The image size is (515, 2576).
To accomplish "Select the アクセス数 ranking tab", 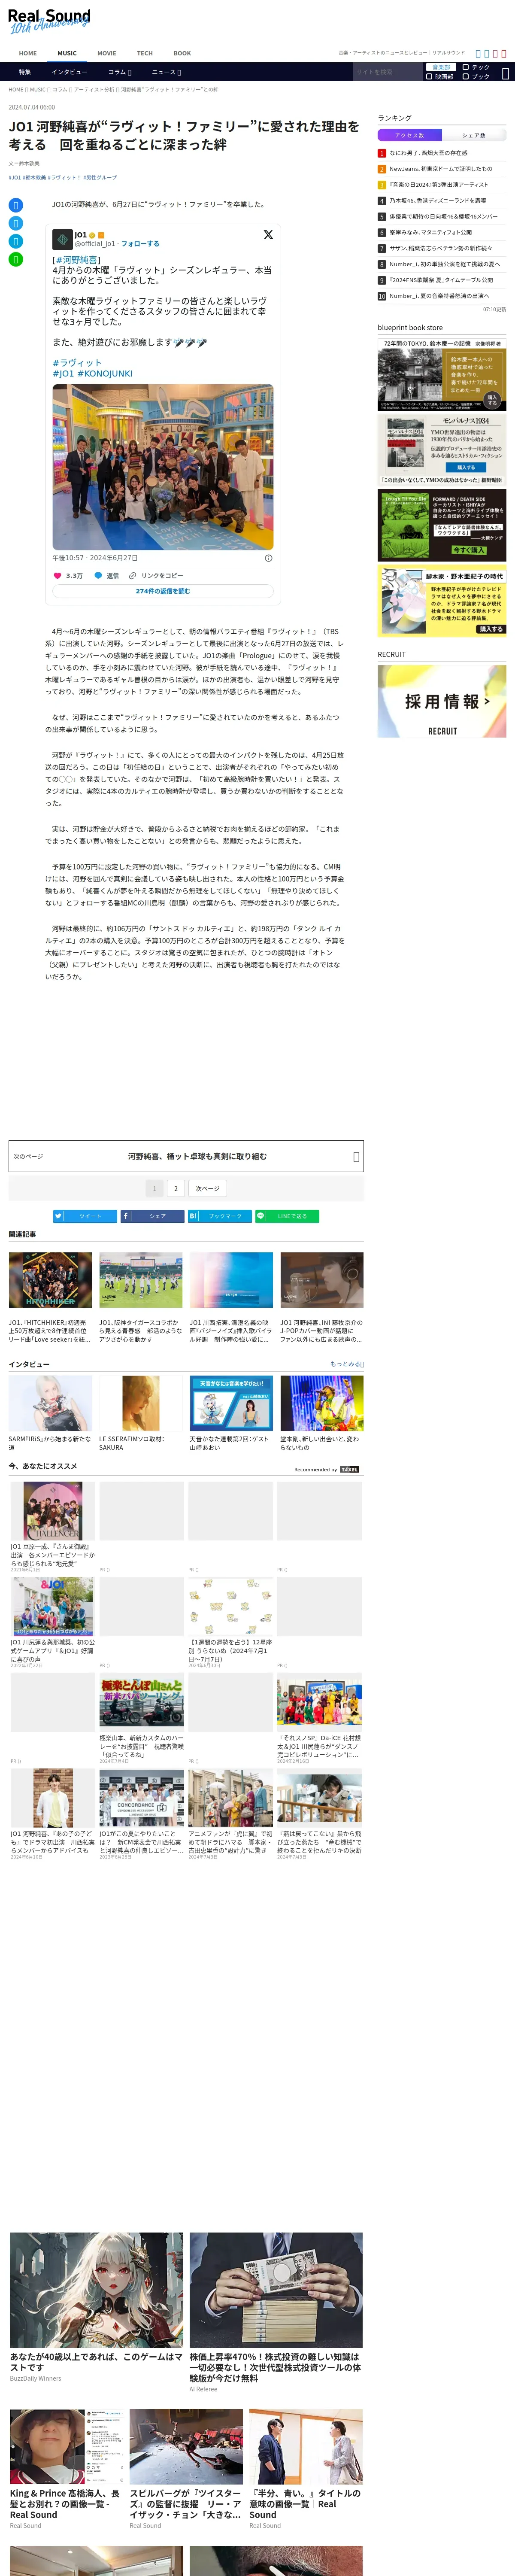I will [409, 135].
